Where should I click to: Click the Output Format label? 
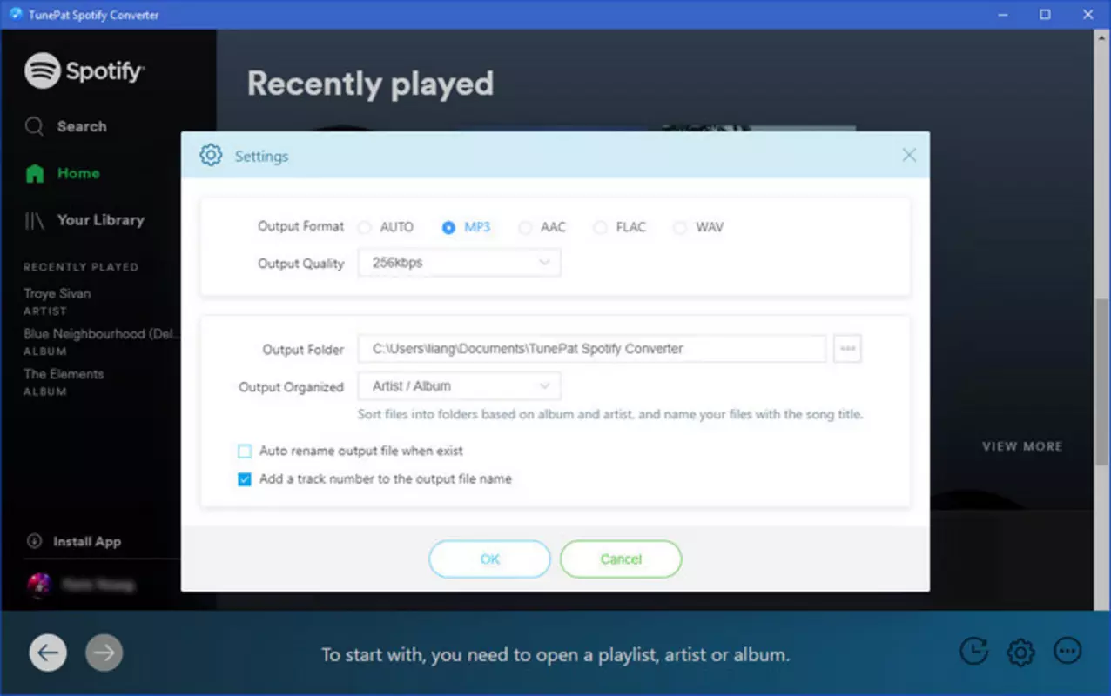(x=301, y=226)
